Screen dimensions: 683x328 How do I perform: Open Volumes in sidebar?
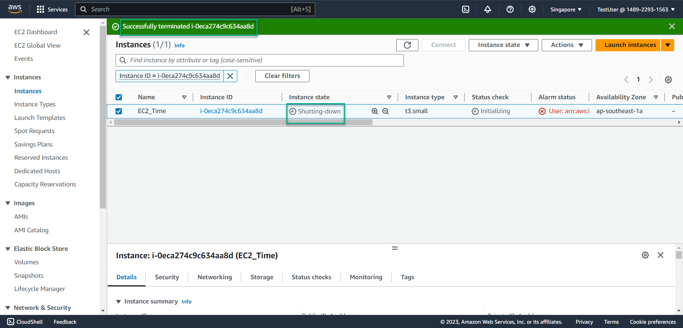(26, 262)
